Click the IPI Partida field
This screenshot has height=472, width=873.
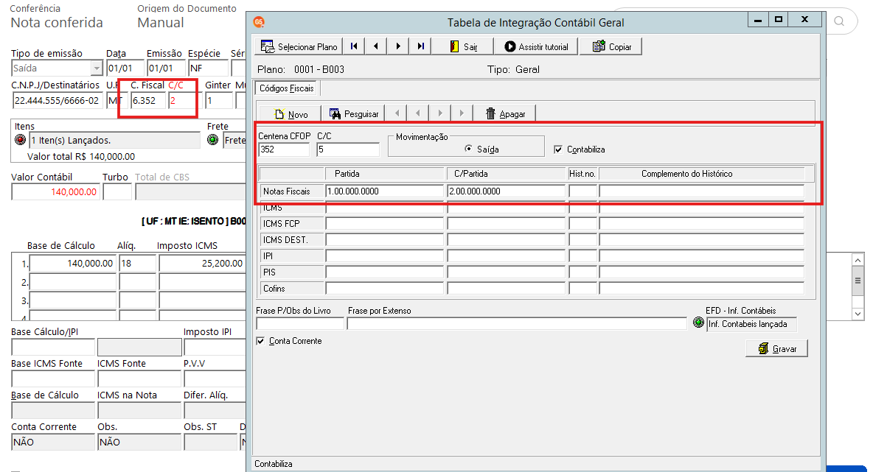[x=385, y=256]
